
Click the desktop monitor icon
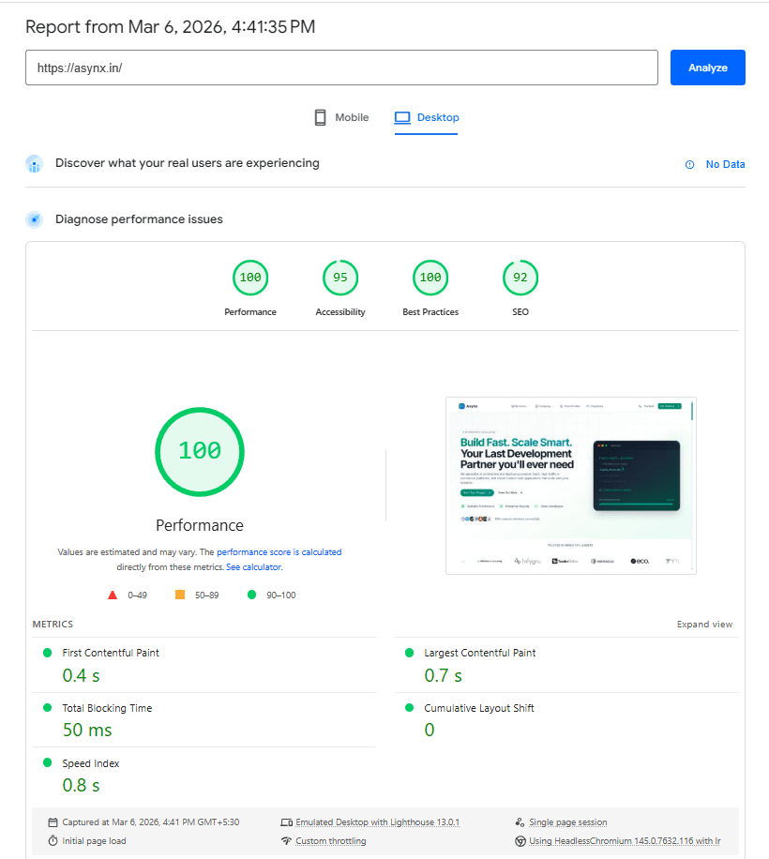click(x=402, y=117)
